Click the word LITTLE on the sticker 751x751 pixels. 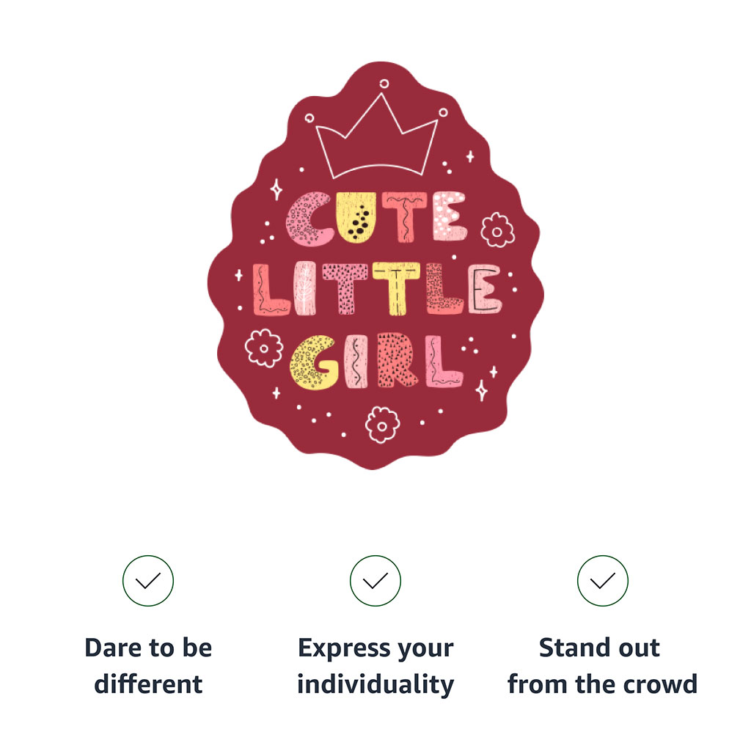click(x=375, y=289)
